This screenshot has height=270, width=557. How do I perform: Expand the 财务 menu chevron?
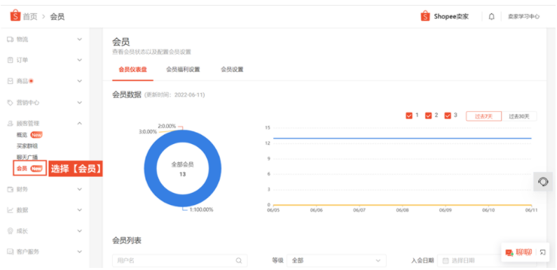(x=80, y=190)
